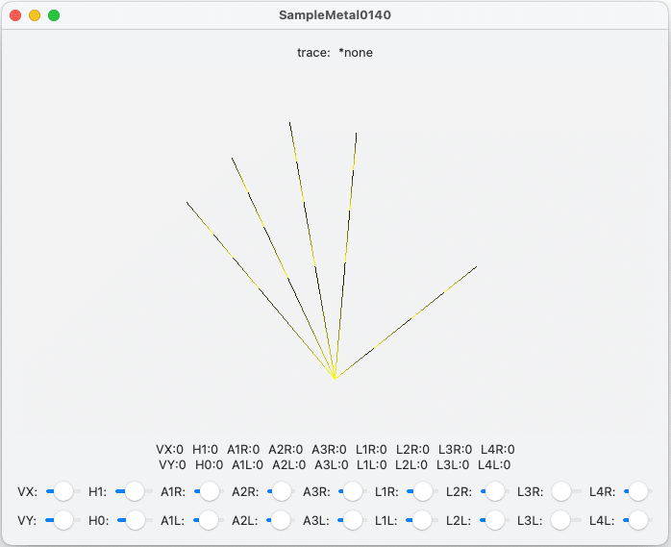Click the L1L slider

pyautogui.click(x=422, y=520)
